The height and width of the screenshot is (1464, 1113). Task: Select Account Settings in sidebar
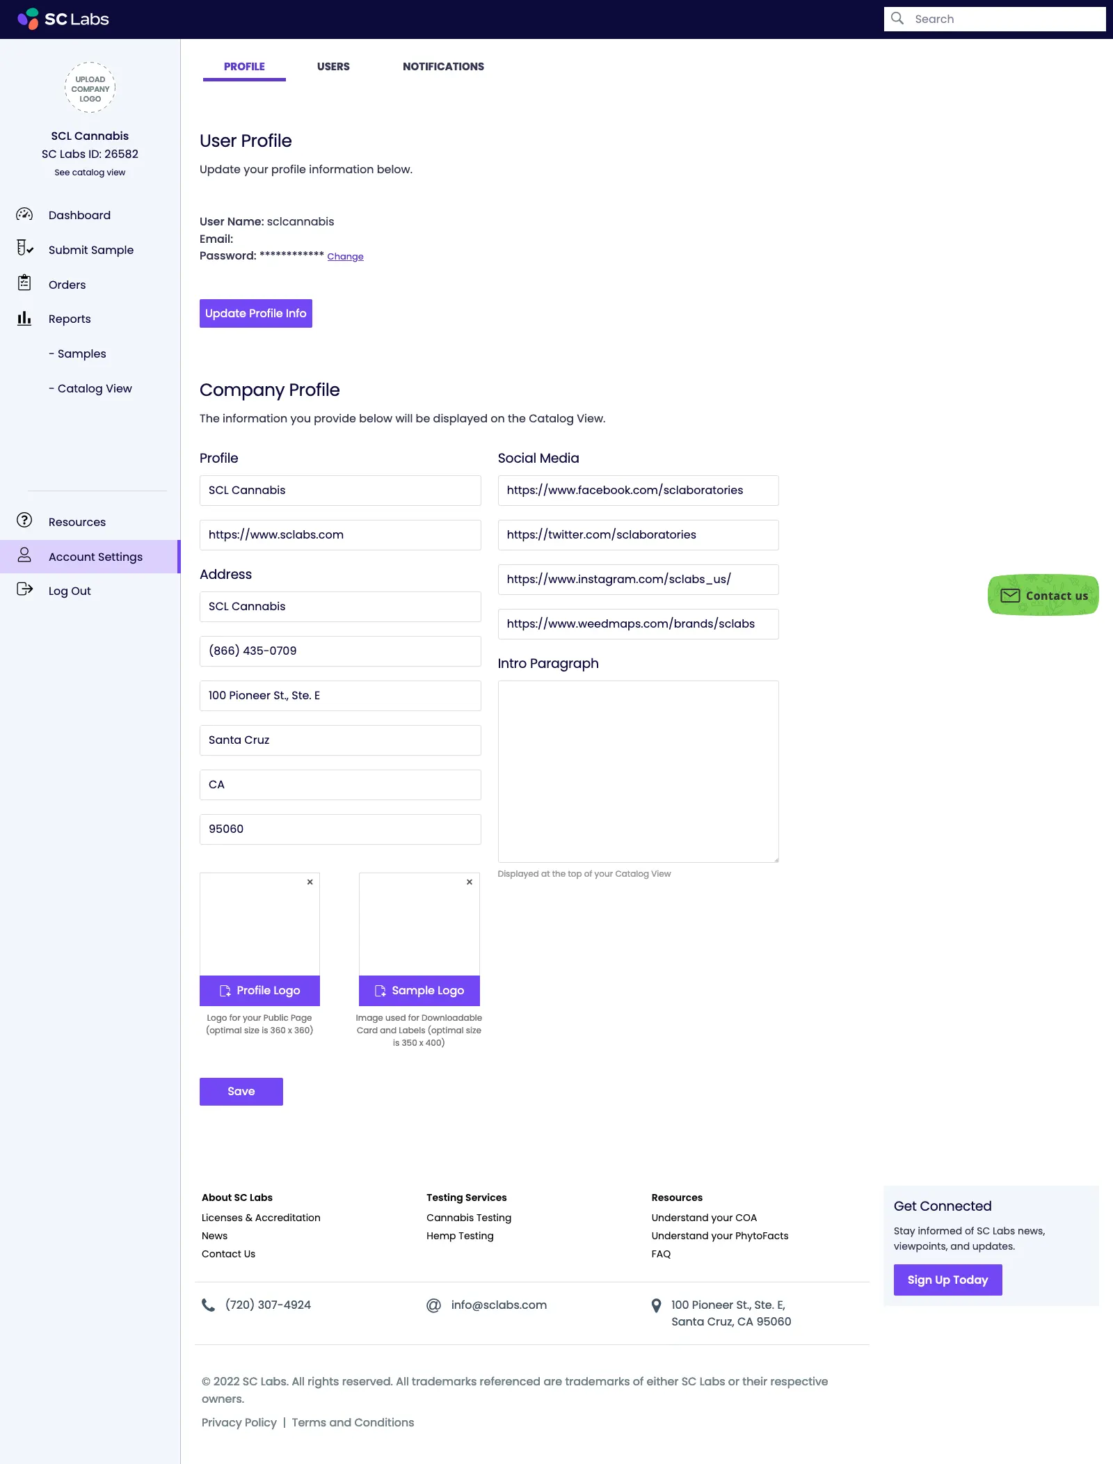(x=90, y=557)
